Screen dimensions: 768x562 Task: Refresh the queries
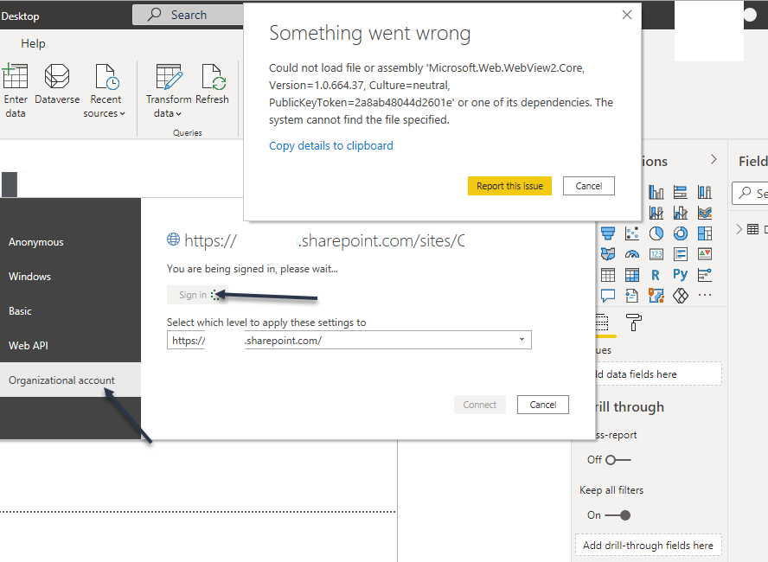click(x=212, y=84)
